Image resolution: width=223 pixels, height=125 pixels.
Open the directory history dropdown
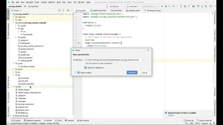coord(143,60)
